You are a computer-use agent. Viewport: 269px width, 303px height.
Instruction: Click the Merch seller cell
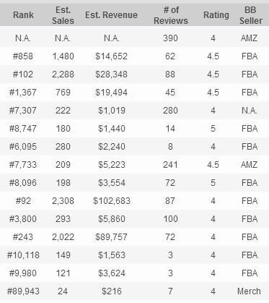pyautogui.click(x=249, y=291)
